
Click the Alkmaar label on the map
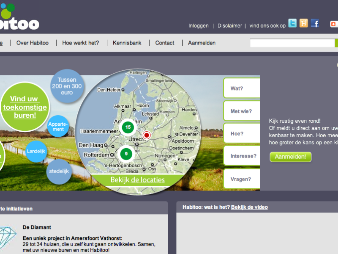123,106
